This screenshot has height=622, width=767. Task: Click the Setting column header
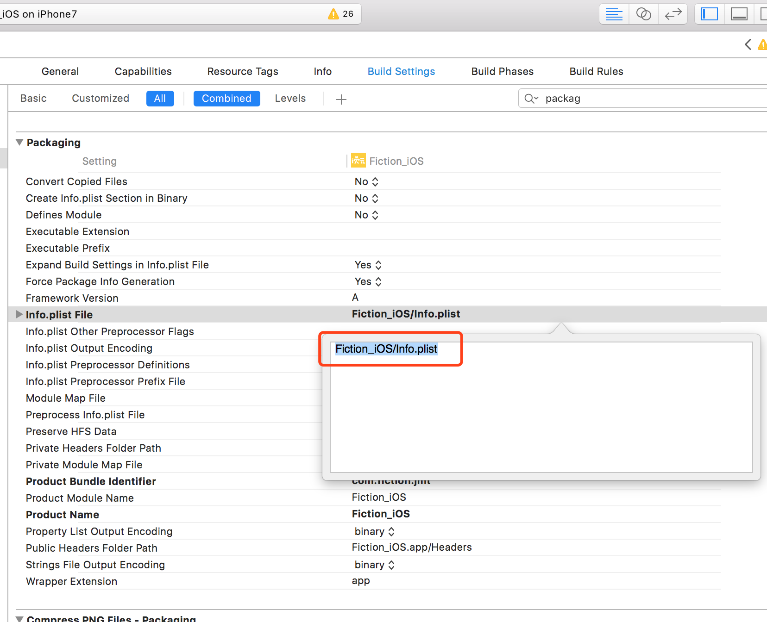pos(99,161)
